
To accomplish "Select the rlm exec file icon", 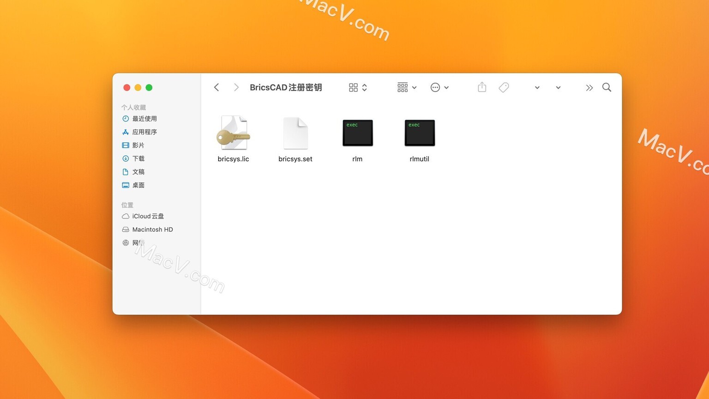I will (x=357, y=133).
